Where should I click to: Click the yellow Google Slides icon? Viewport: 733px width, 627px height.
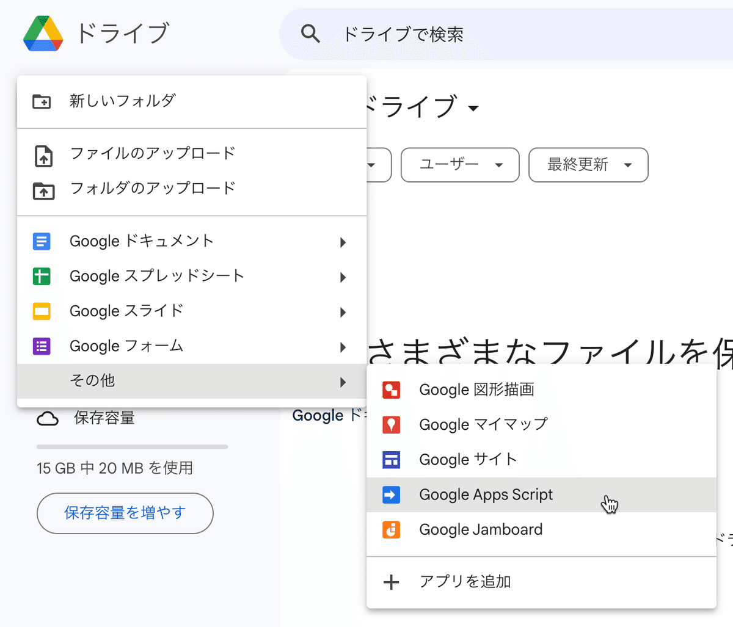click(x=42, y=312)
